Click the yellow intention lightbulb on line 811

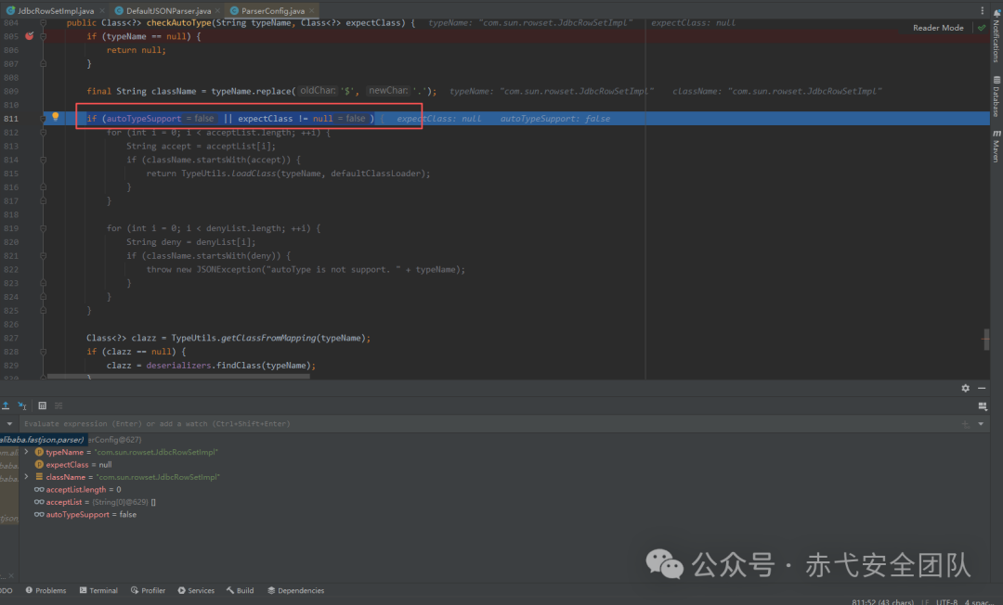click(56, 117)
